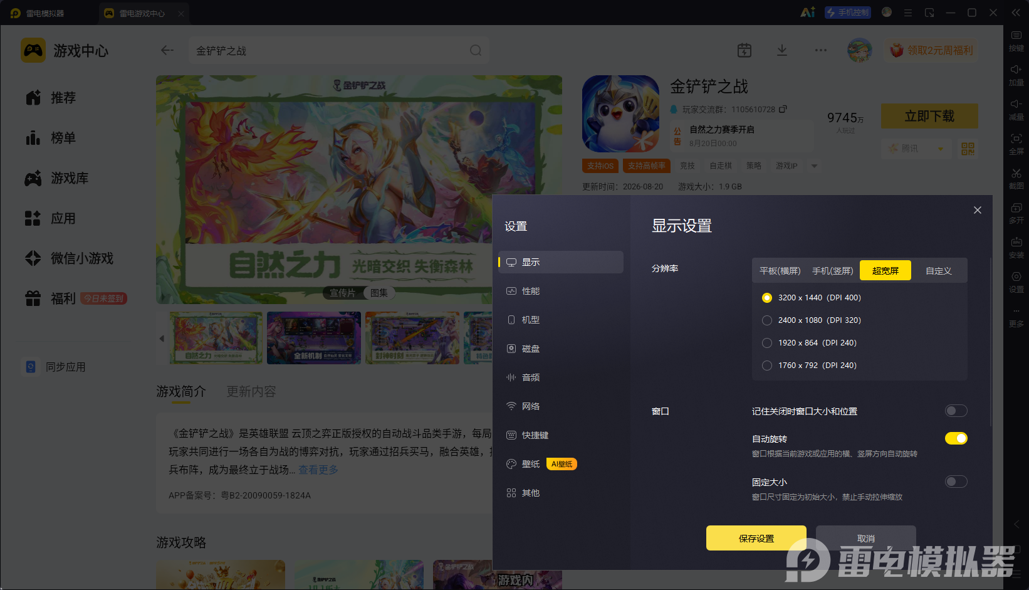The width and height of the screenshot is (1029, 590).
Task: Click the QR code icon near download button
Action: point(968,149)
